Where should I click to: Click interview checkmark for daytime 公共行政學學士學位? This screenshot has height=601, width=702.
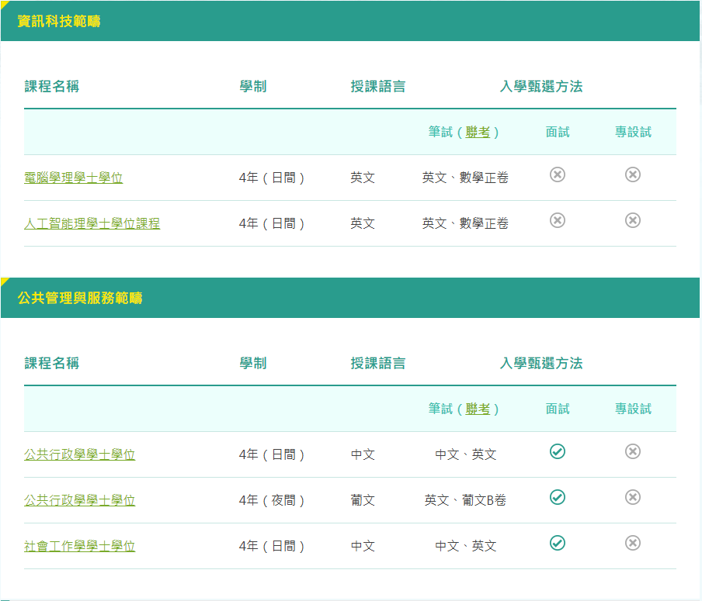557,451
